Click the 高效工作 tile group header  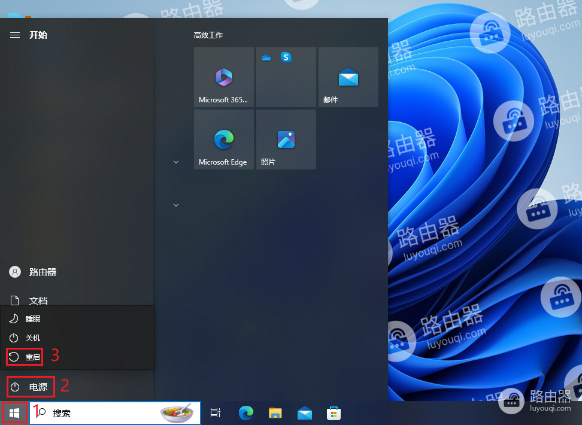tap(208, 35)
